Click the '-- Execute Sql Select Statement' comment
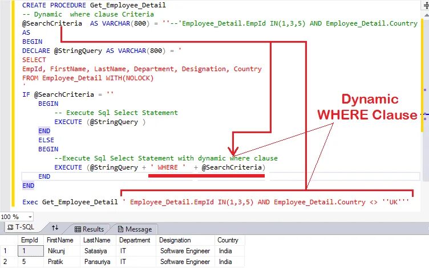 116,113
